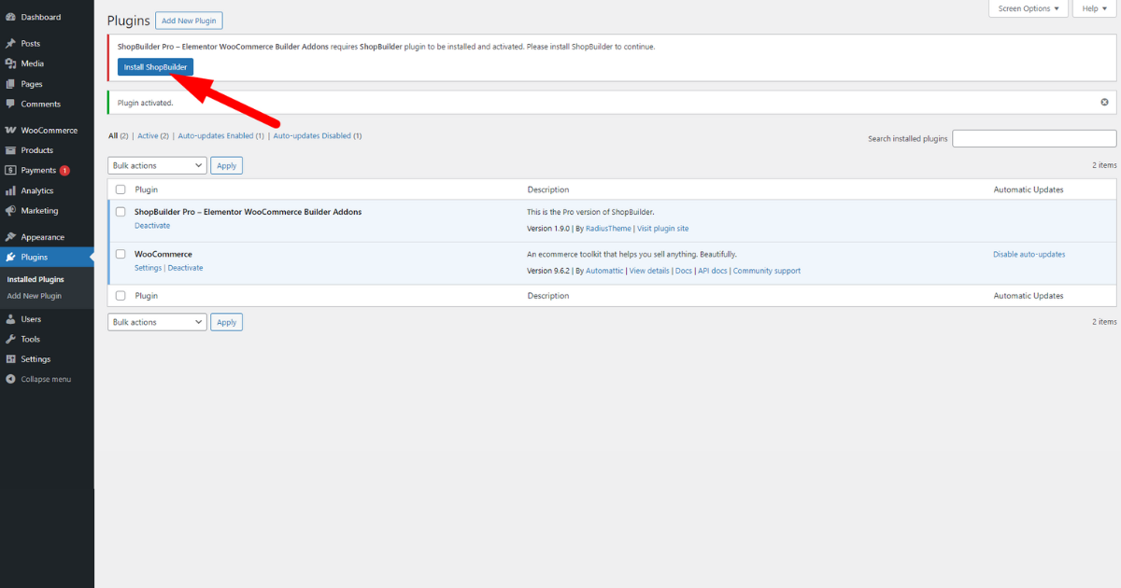
Task: Open the Automattic author link
Action: click(604, 271)
